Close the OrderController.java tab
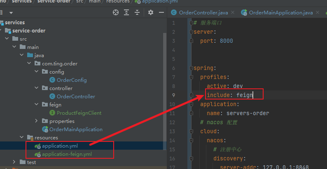Viewport: 327px width, 169px height. click(233, 13)
